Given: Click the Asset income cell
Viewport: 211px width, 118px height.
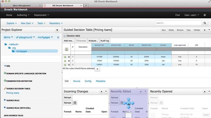Looking at the screenshot, I should pos(163,57).
